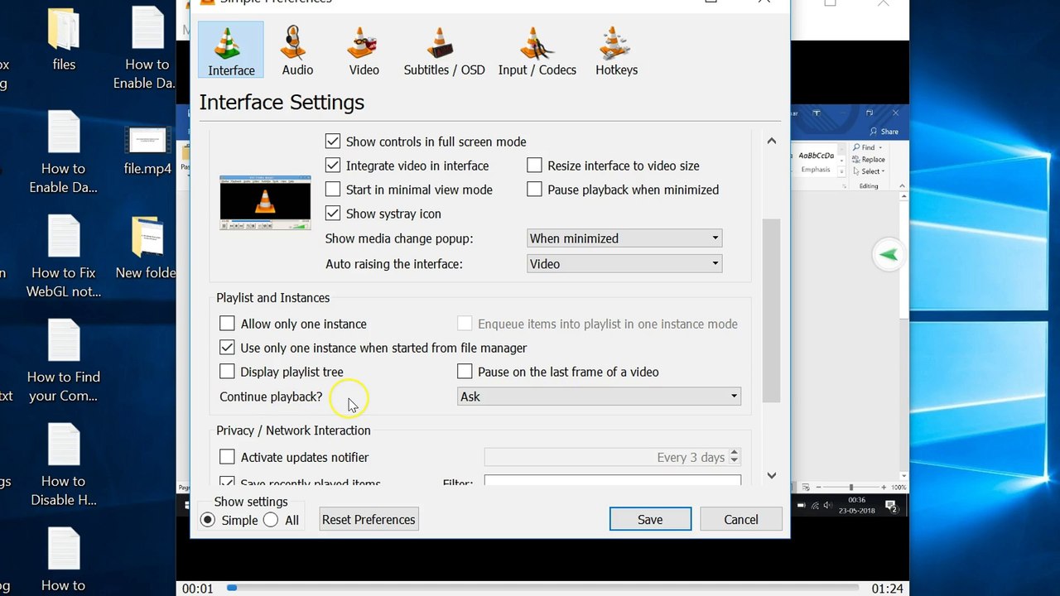Click the elapsed time 00:01 label

(x=198, y=589)
